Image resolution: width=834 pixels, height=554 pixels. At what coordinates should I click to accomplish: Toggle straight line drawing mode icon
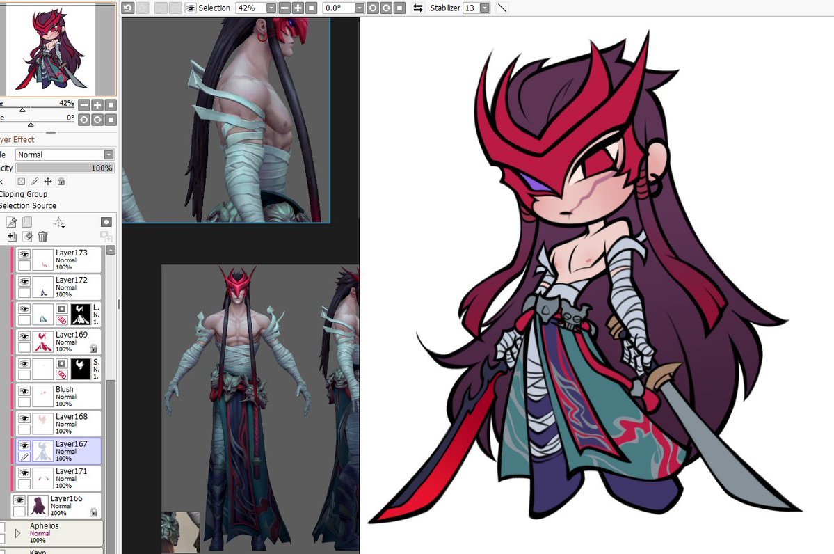pos(502,8)
